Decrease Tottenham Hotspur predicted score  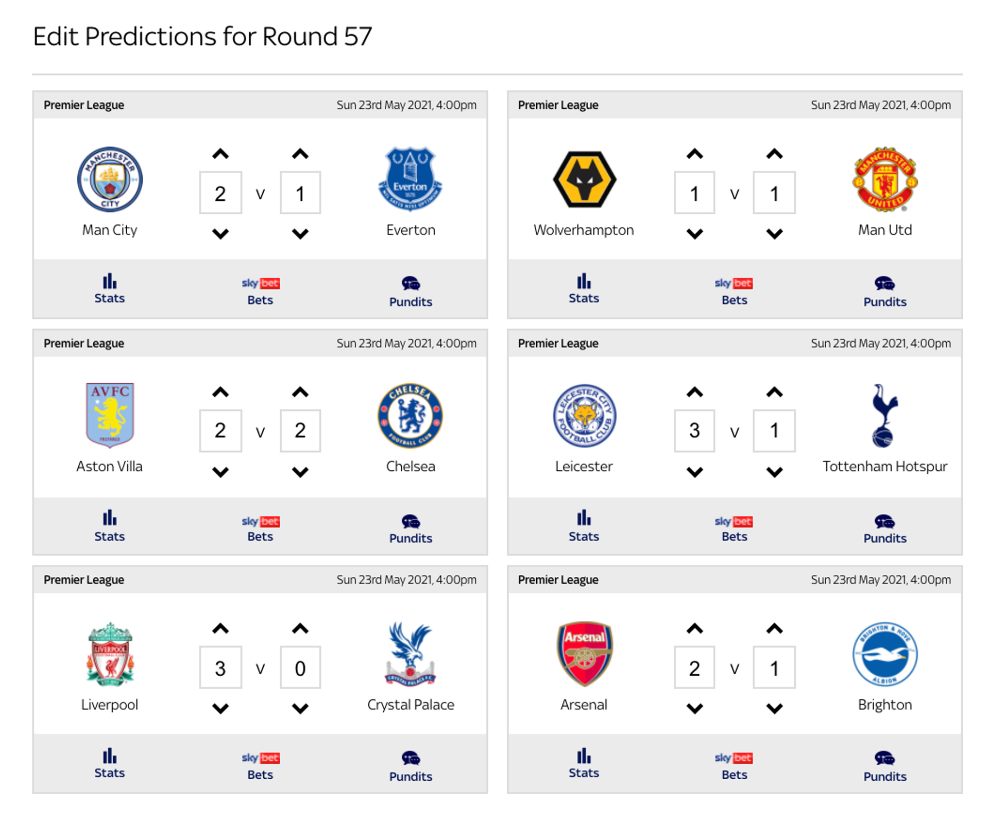[774, 472]
